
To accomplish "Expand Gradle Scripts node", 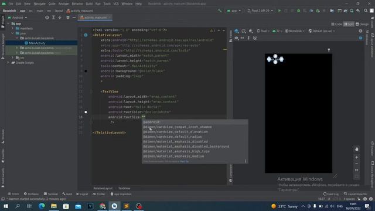I will (8, 63).
